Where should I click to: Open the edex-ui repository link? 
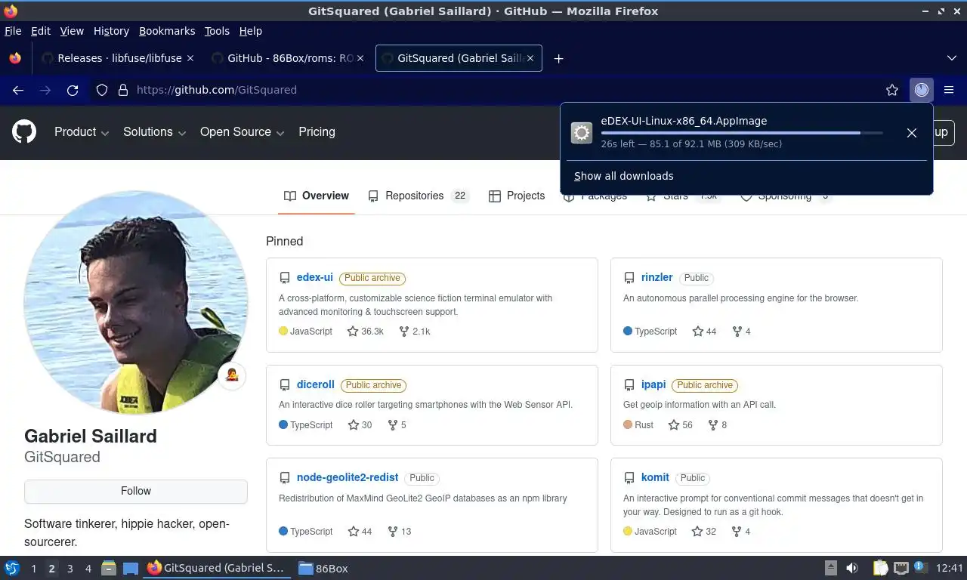coord(315,278)
